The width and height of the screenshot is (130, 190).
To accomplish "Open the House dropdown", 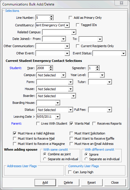I will 70,89.
